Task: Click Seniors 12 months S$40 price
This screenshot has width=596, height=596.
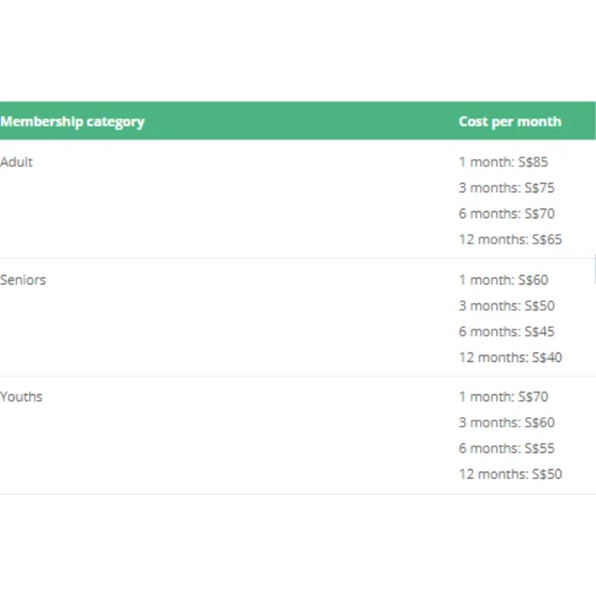Action: pos(510,358)
